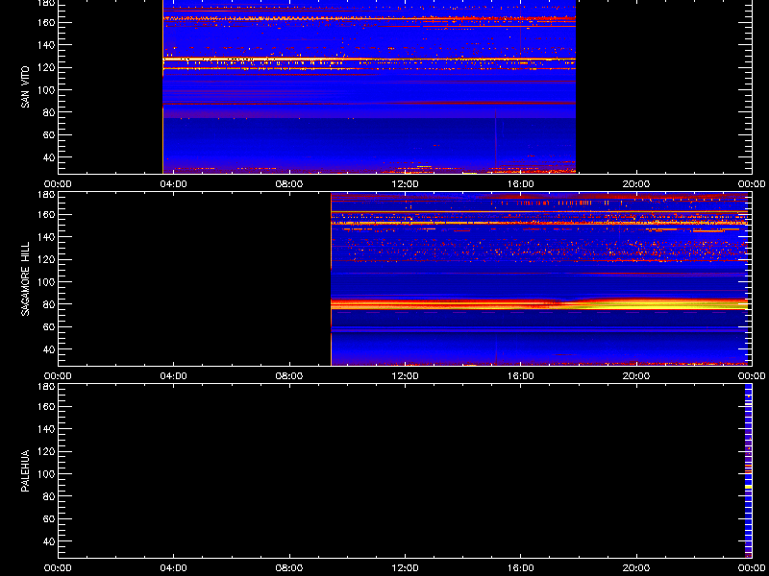Image resolution: width=769 pixels, height=576 pixels.
Task: Click the 40 frequency label on San Vito axis
Action: [49, 157]
